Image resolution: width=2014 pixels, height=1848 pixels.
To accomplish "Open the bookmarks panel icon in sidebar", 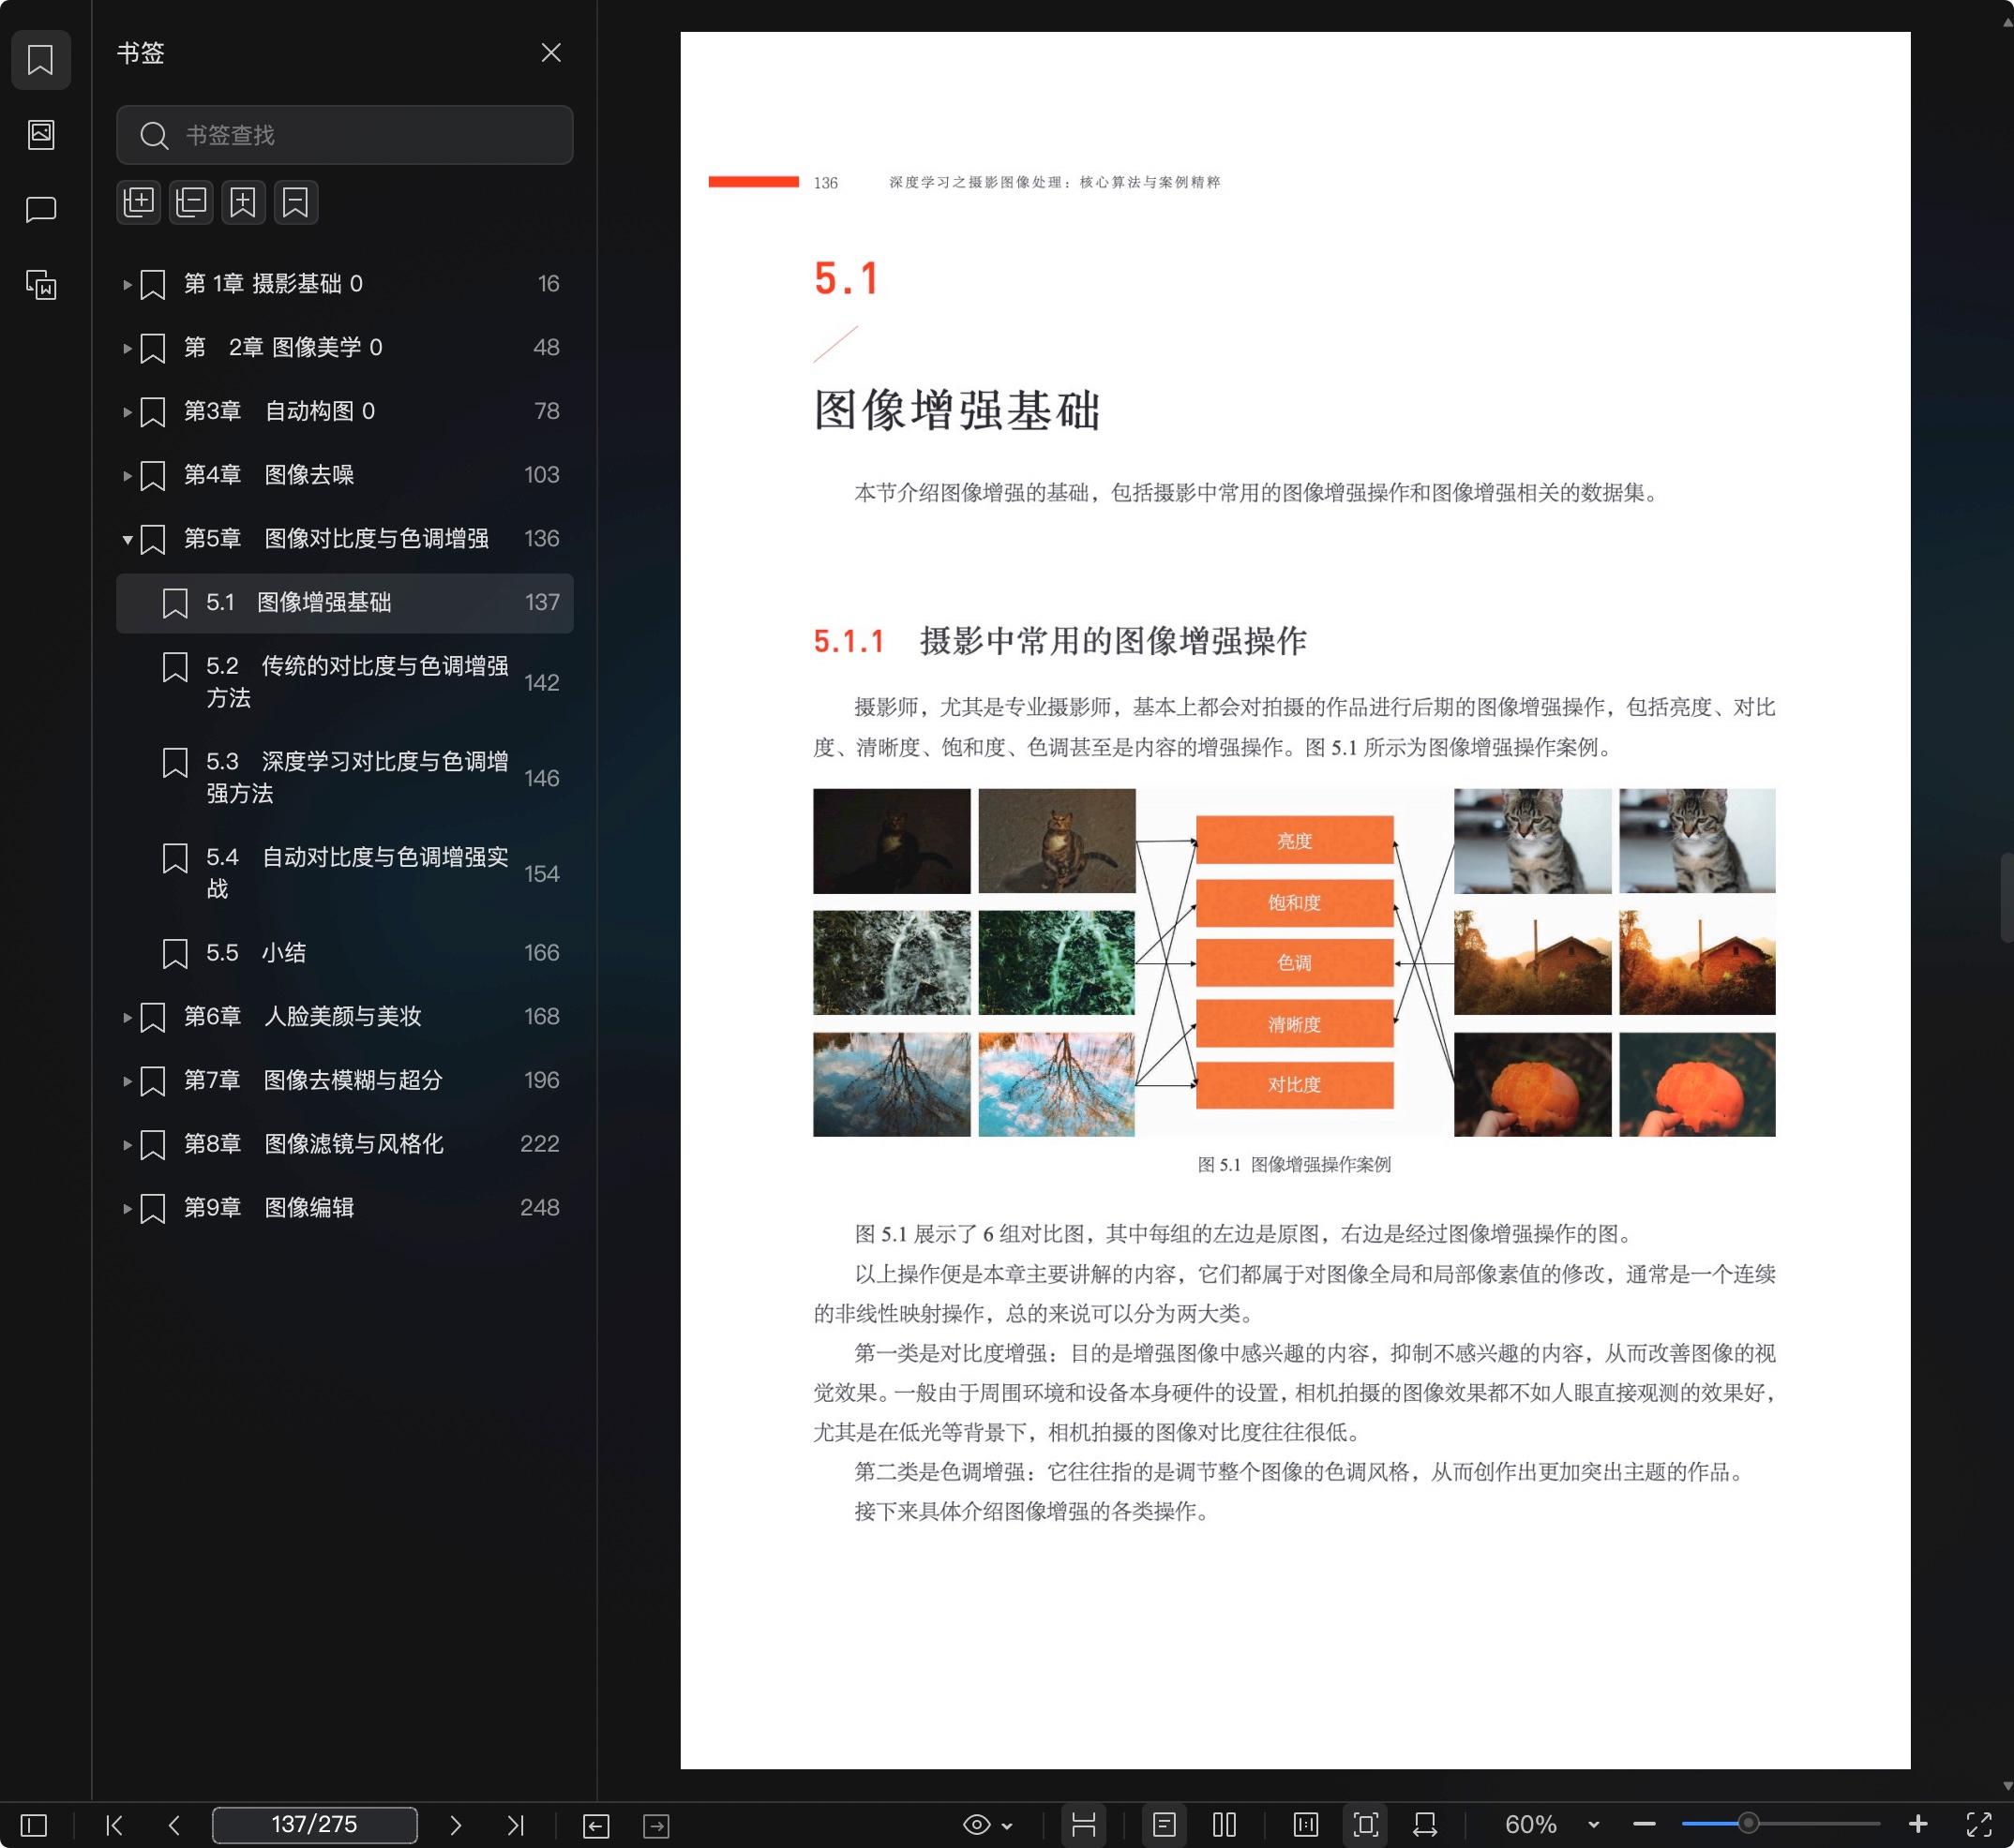I will pos(40,60).
